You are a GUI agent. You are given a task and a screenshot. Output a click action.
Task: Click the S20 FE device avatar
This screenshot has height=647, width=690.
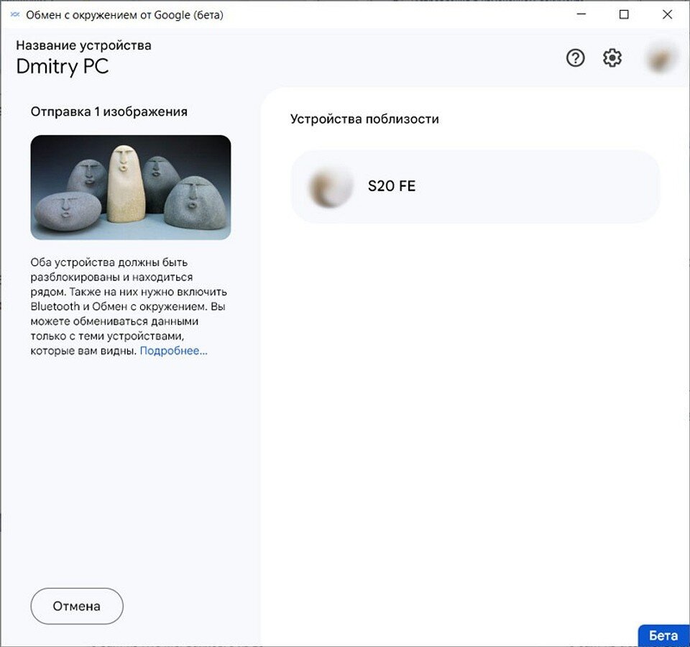coord(331,186)
